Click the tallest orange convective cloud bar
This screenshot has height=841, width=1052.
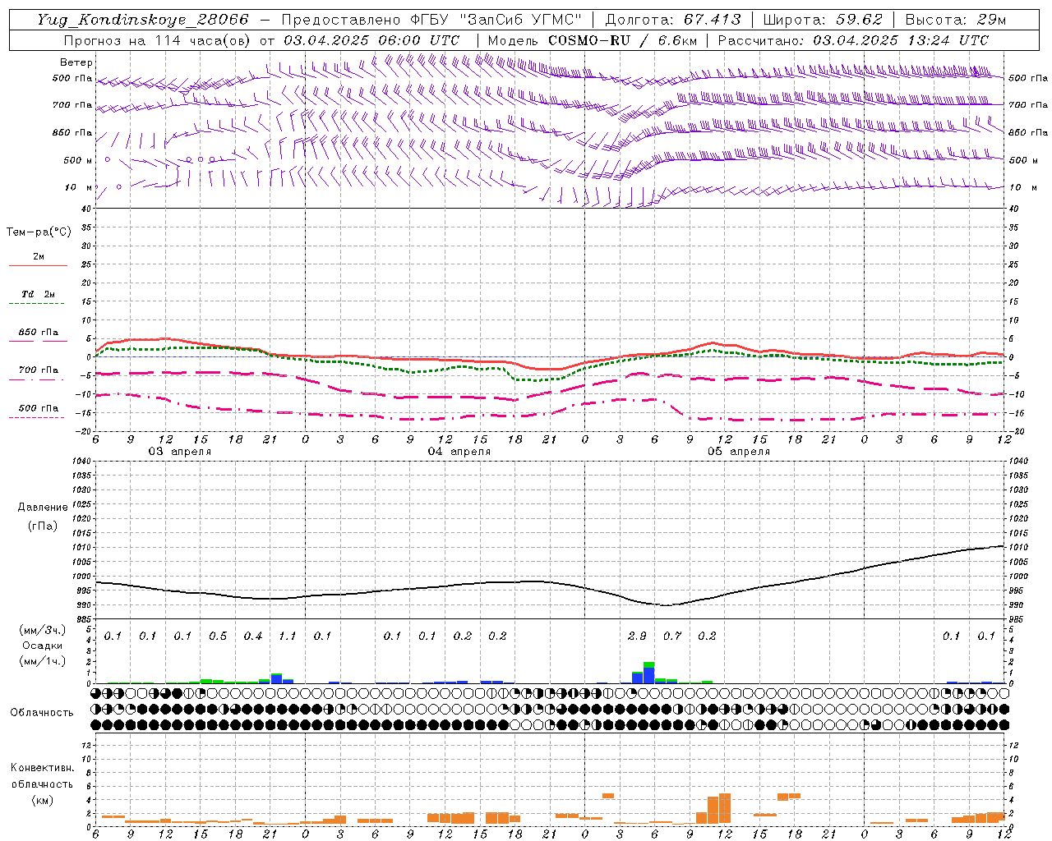click(725, 809)
